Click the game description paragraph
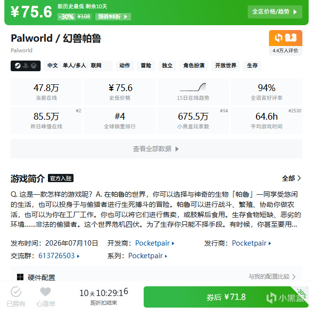This screenshot has width=313, height=311. (156, 209)
